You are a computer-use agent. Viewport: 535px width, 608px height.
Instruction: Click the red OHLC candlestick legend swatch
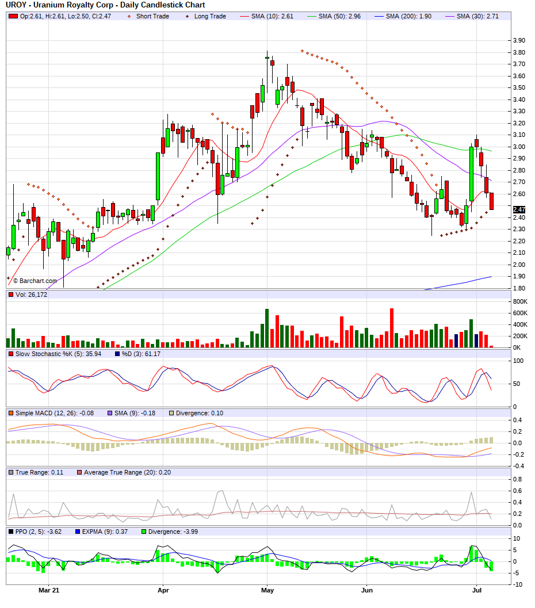(13, 16)
